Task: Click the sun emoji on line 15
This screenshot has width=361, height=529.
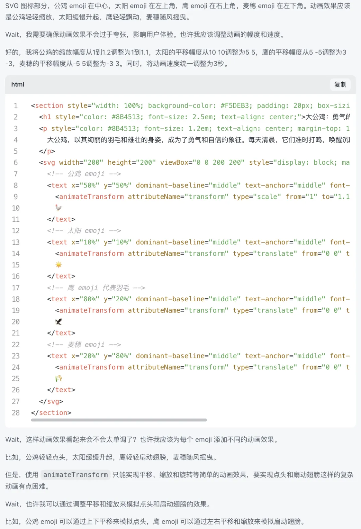Action: coord(59,265)
